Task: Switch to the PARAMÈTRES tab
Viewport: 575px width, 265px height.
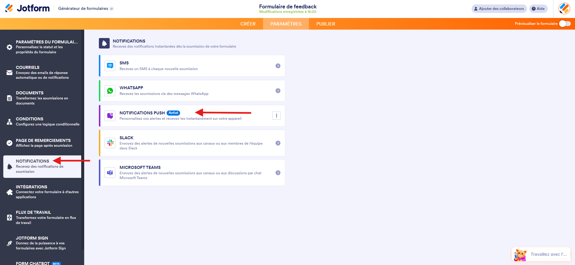Action: (x=286, y=24)
